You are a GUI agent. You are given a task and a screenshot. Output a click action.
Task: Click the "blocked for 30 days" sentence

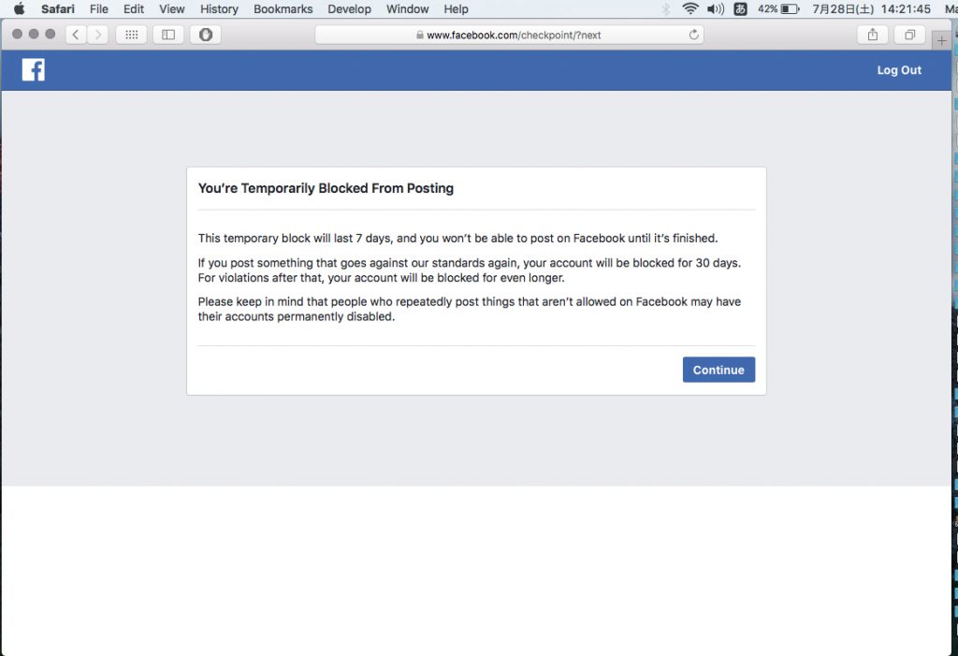[470, 263]
